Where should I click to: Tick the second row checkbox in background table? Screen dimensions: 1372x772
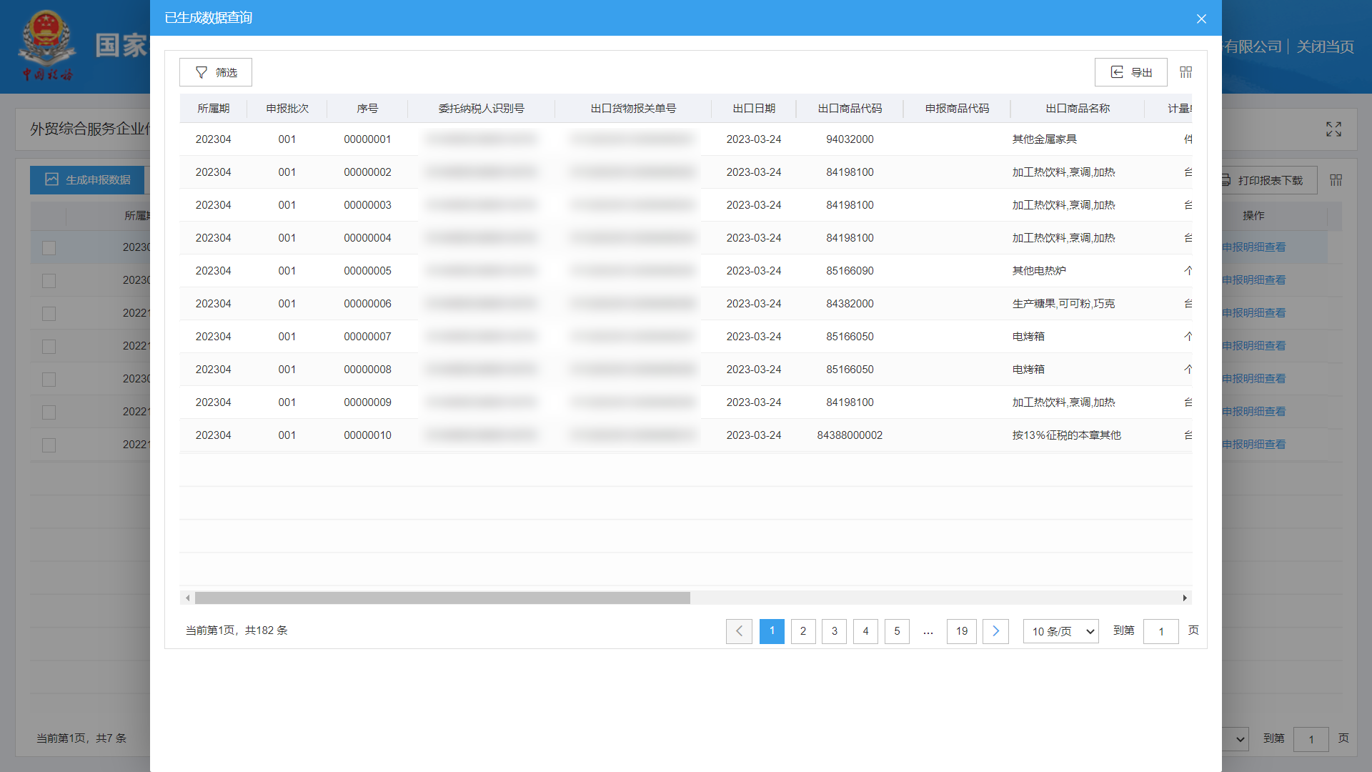(x=49, y=280)
